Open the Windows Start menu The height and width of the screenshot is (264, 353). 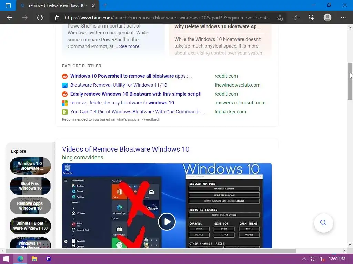[x=6, y=259]
